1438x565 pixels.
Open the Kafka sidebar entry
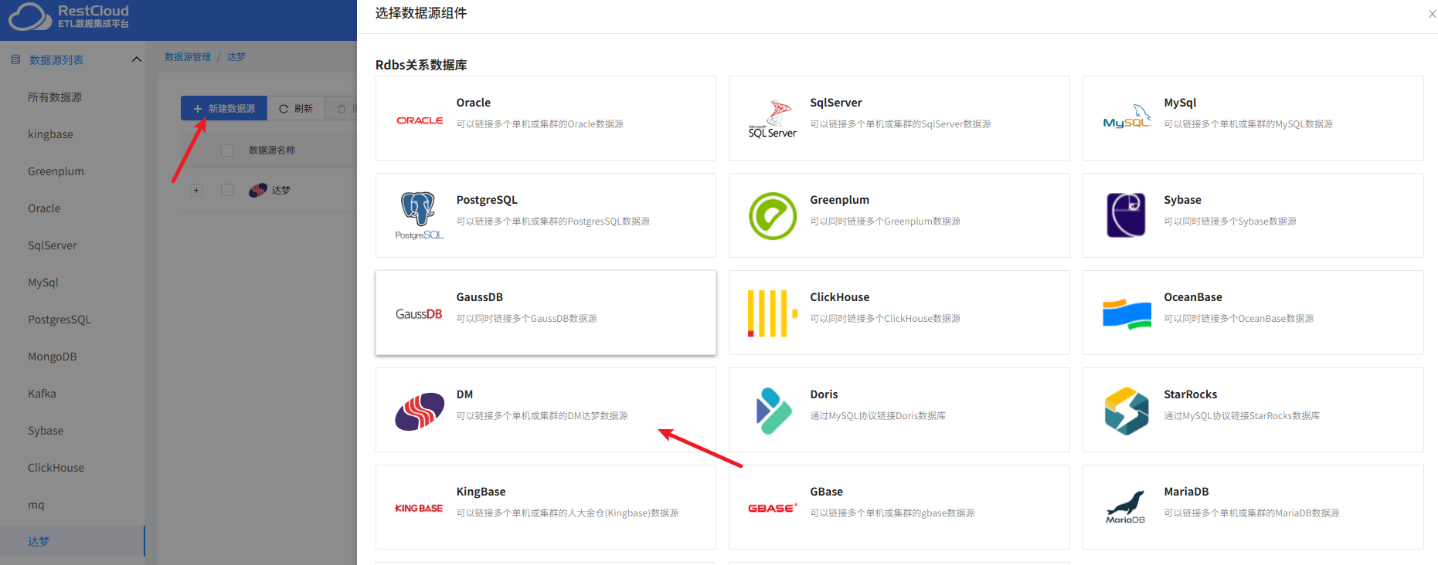(42, 394)
